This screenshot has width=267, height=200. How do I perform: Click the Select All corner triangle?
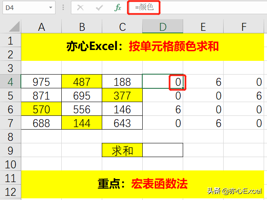click(x=14, y=26)
